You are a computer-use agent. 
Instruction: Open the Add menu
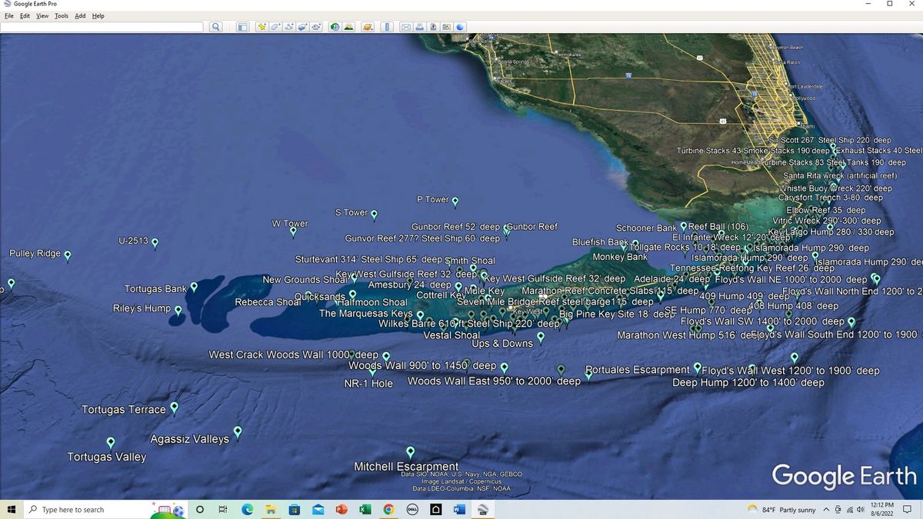(x=79, y=15)
